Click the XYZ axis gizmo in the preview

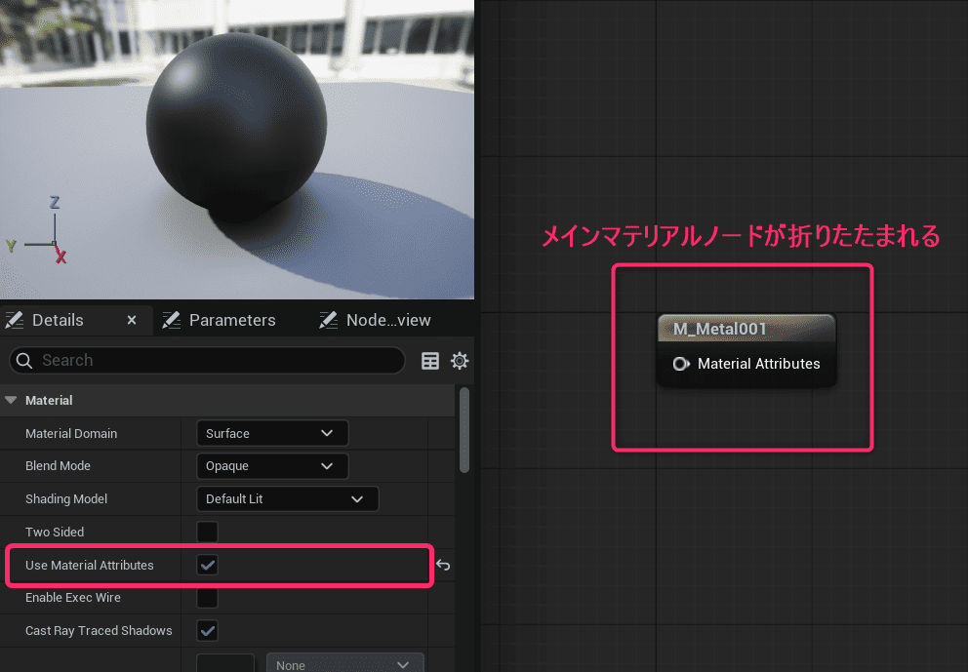click(49, 236)
